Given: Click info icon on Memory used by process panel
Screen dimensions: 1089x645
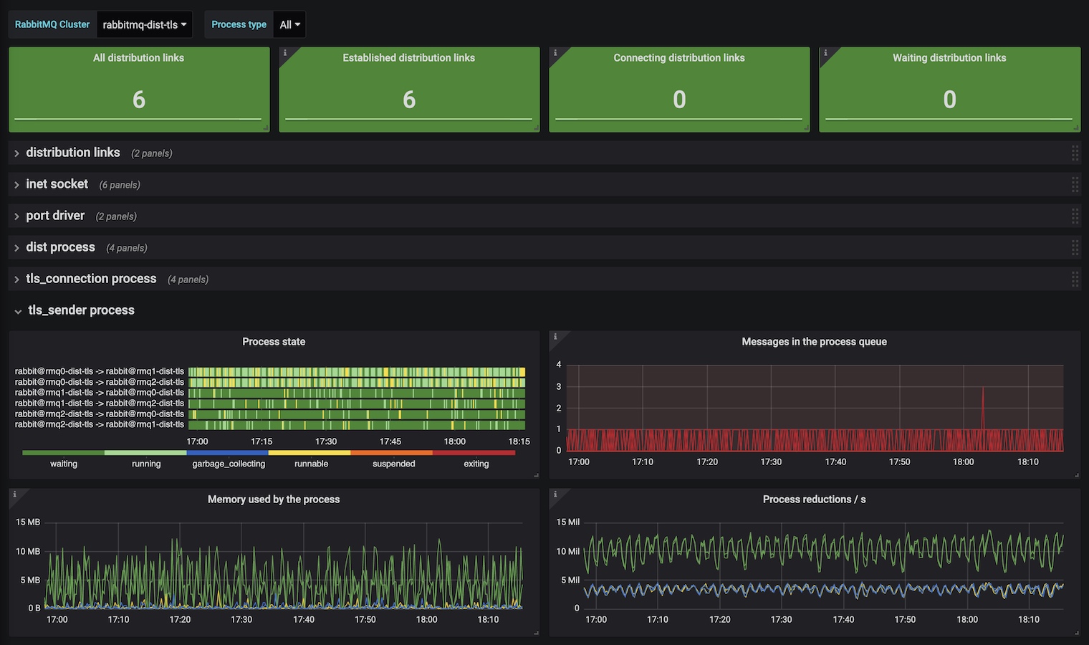Looking at the screenshot, I should point(14,494).
